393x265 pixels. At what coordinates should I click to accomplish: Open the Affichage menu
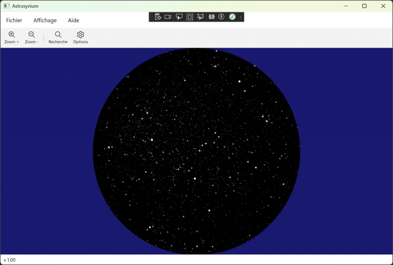click(45, 20)
